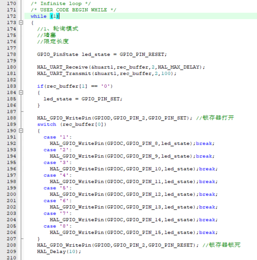Click the case '6' label

(58, 201)
